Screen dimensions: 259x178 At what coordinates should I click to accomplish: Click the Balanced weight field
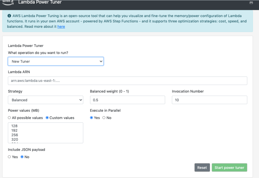coord(127,100)
